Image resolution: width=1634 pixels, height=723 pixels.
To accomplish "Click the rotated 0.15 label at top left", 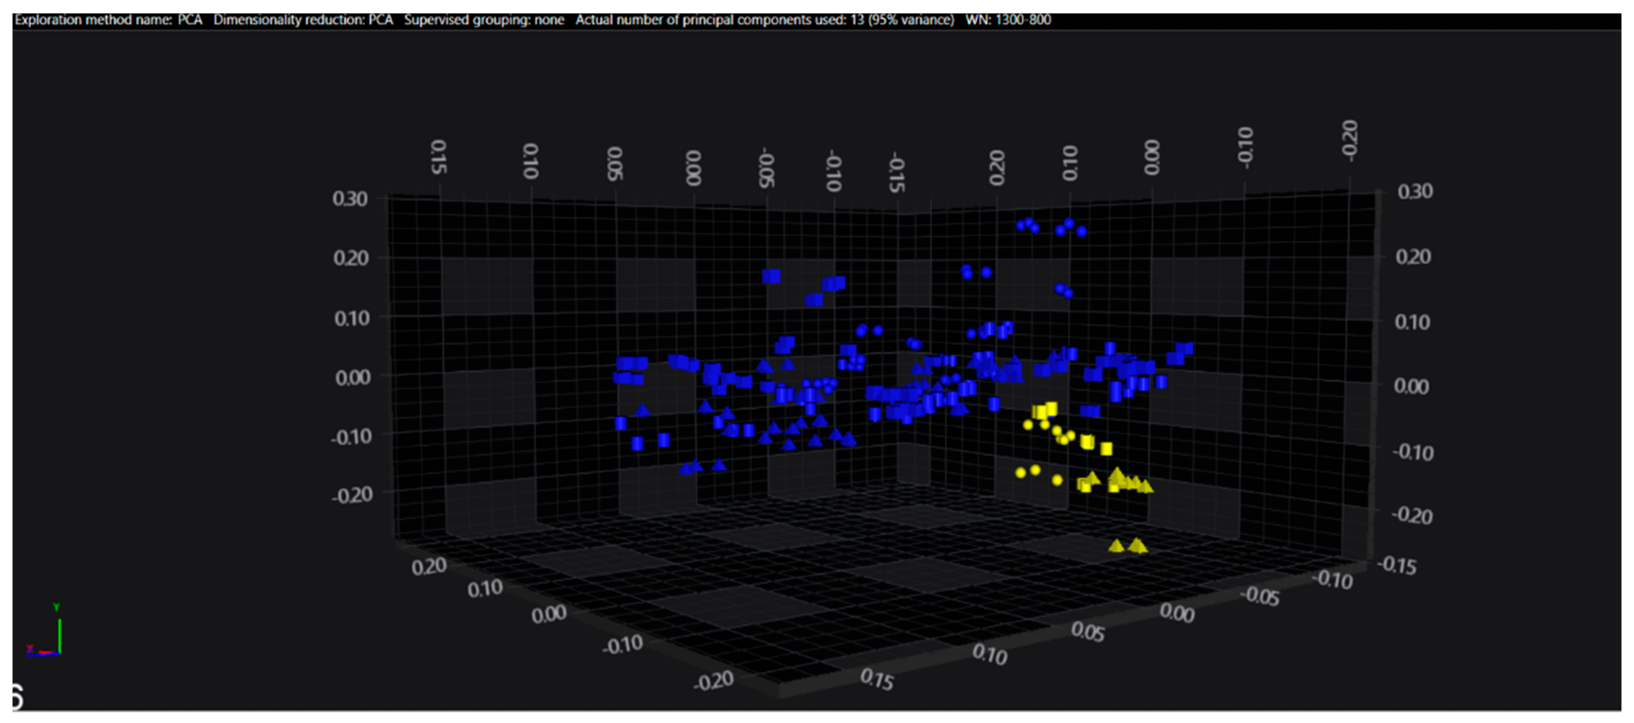I will tap(438, 157).
